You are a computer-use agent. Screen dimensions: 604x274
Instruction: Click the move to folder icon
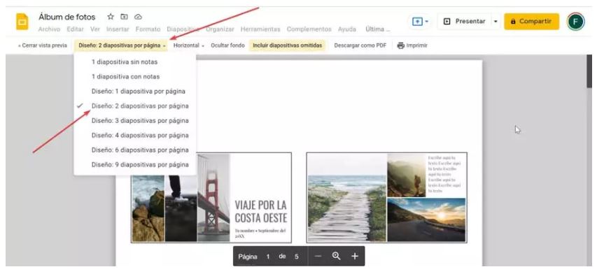coord(124,17)
